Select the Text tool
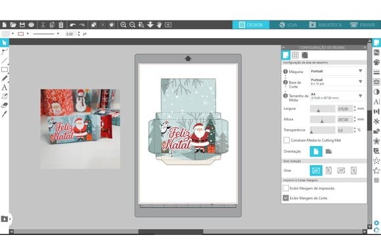Viewport: 381px width, 248px height. click(x=5, y=87)
